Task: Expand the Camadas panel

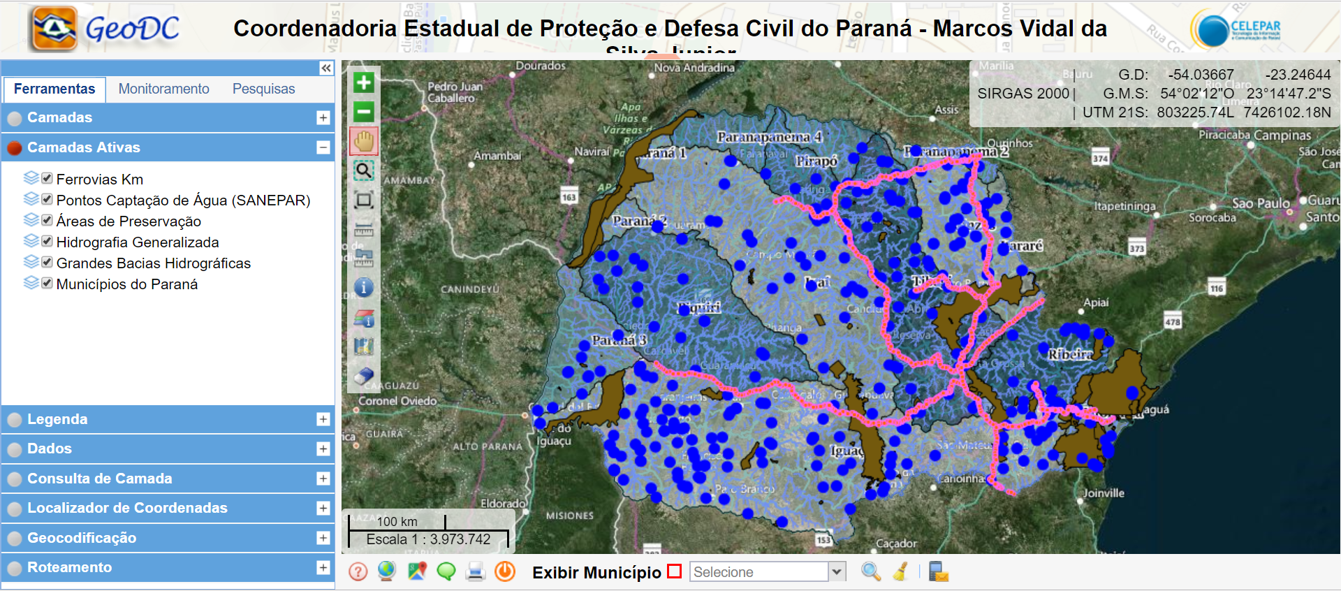Action: pyautogui.click(x=323, y=118)
